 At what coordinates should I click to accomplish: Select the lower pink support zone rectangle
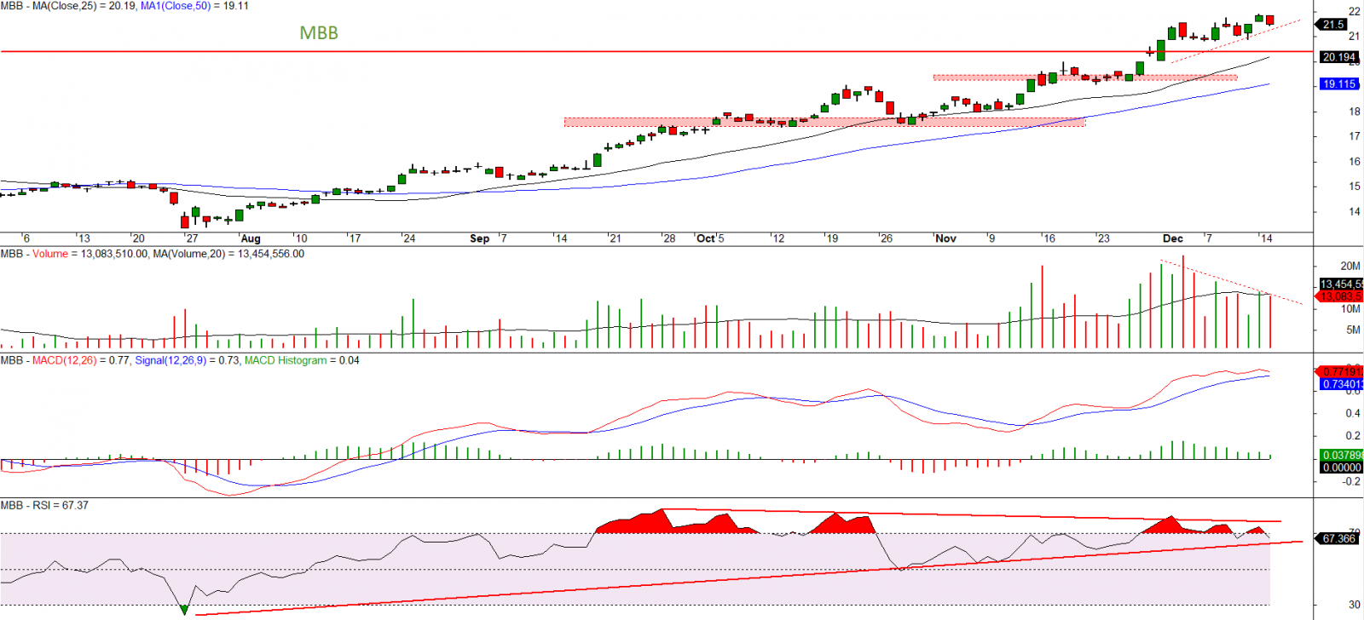[824, 122]
